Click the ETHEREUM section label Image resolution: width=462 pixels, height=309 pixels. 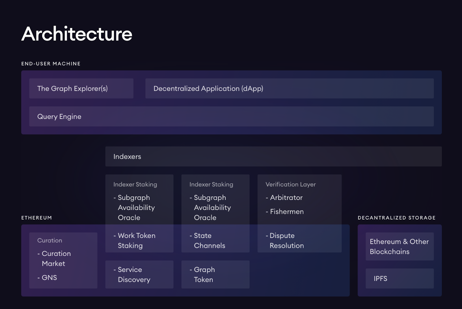pos(37,218)
